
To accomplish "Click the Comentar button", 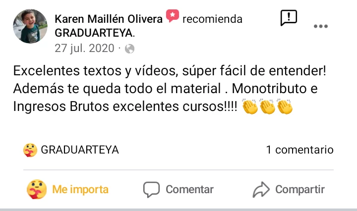I will (x=178, y=189).
